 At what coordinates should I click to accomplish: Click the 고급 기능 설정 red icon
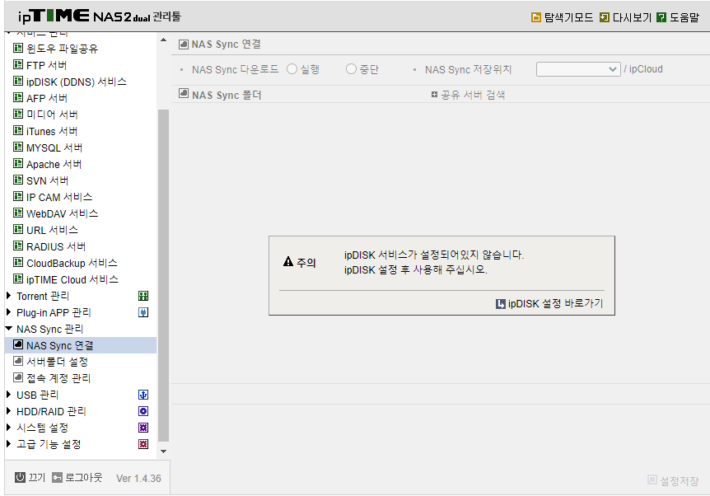143,444
